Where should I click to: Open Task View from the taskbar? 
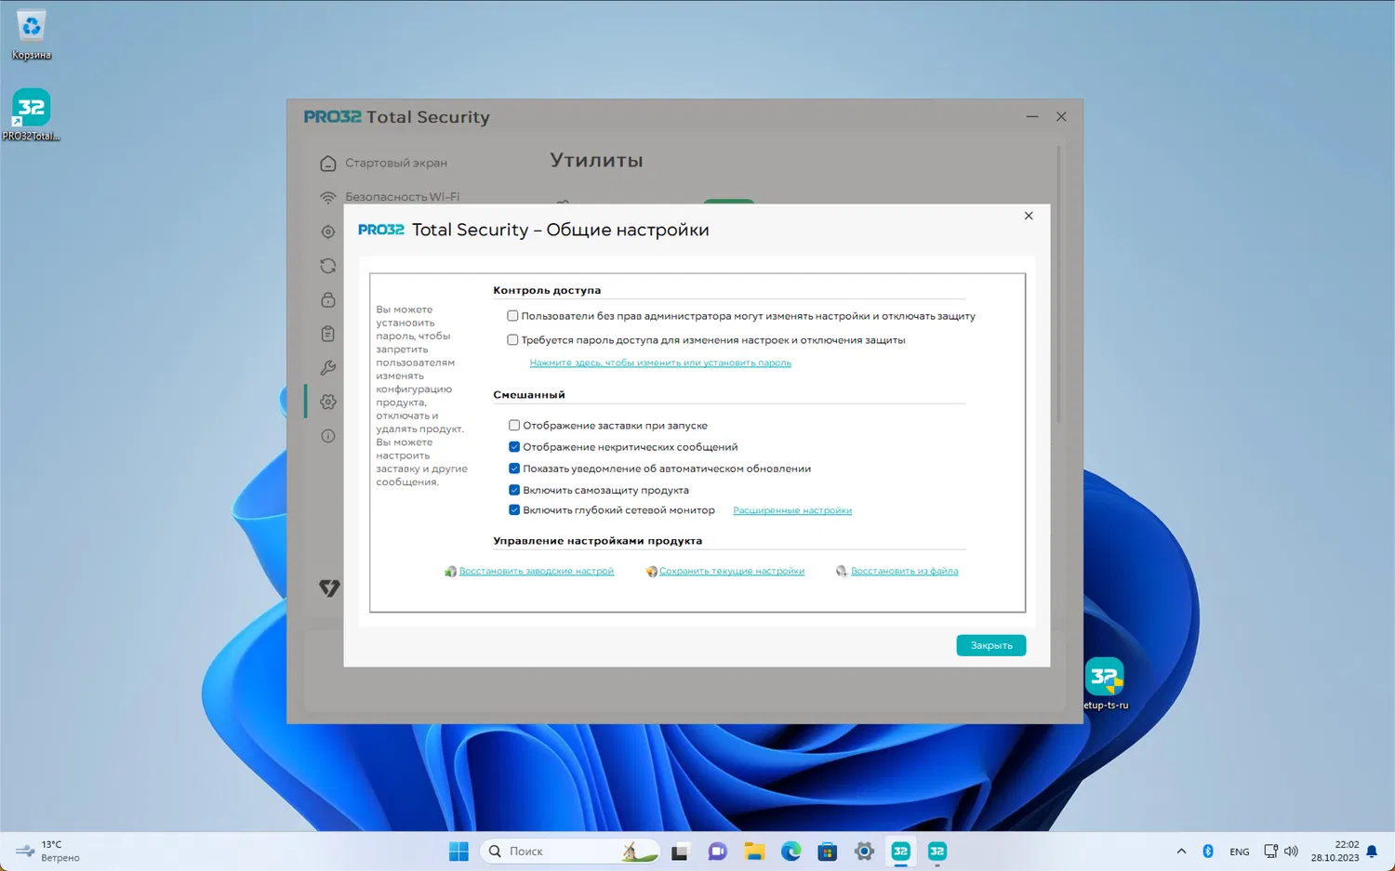[x=681, y=851]
